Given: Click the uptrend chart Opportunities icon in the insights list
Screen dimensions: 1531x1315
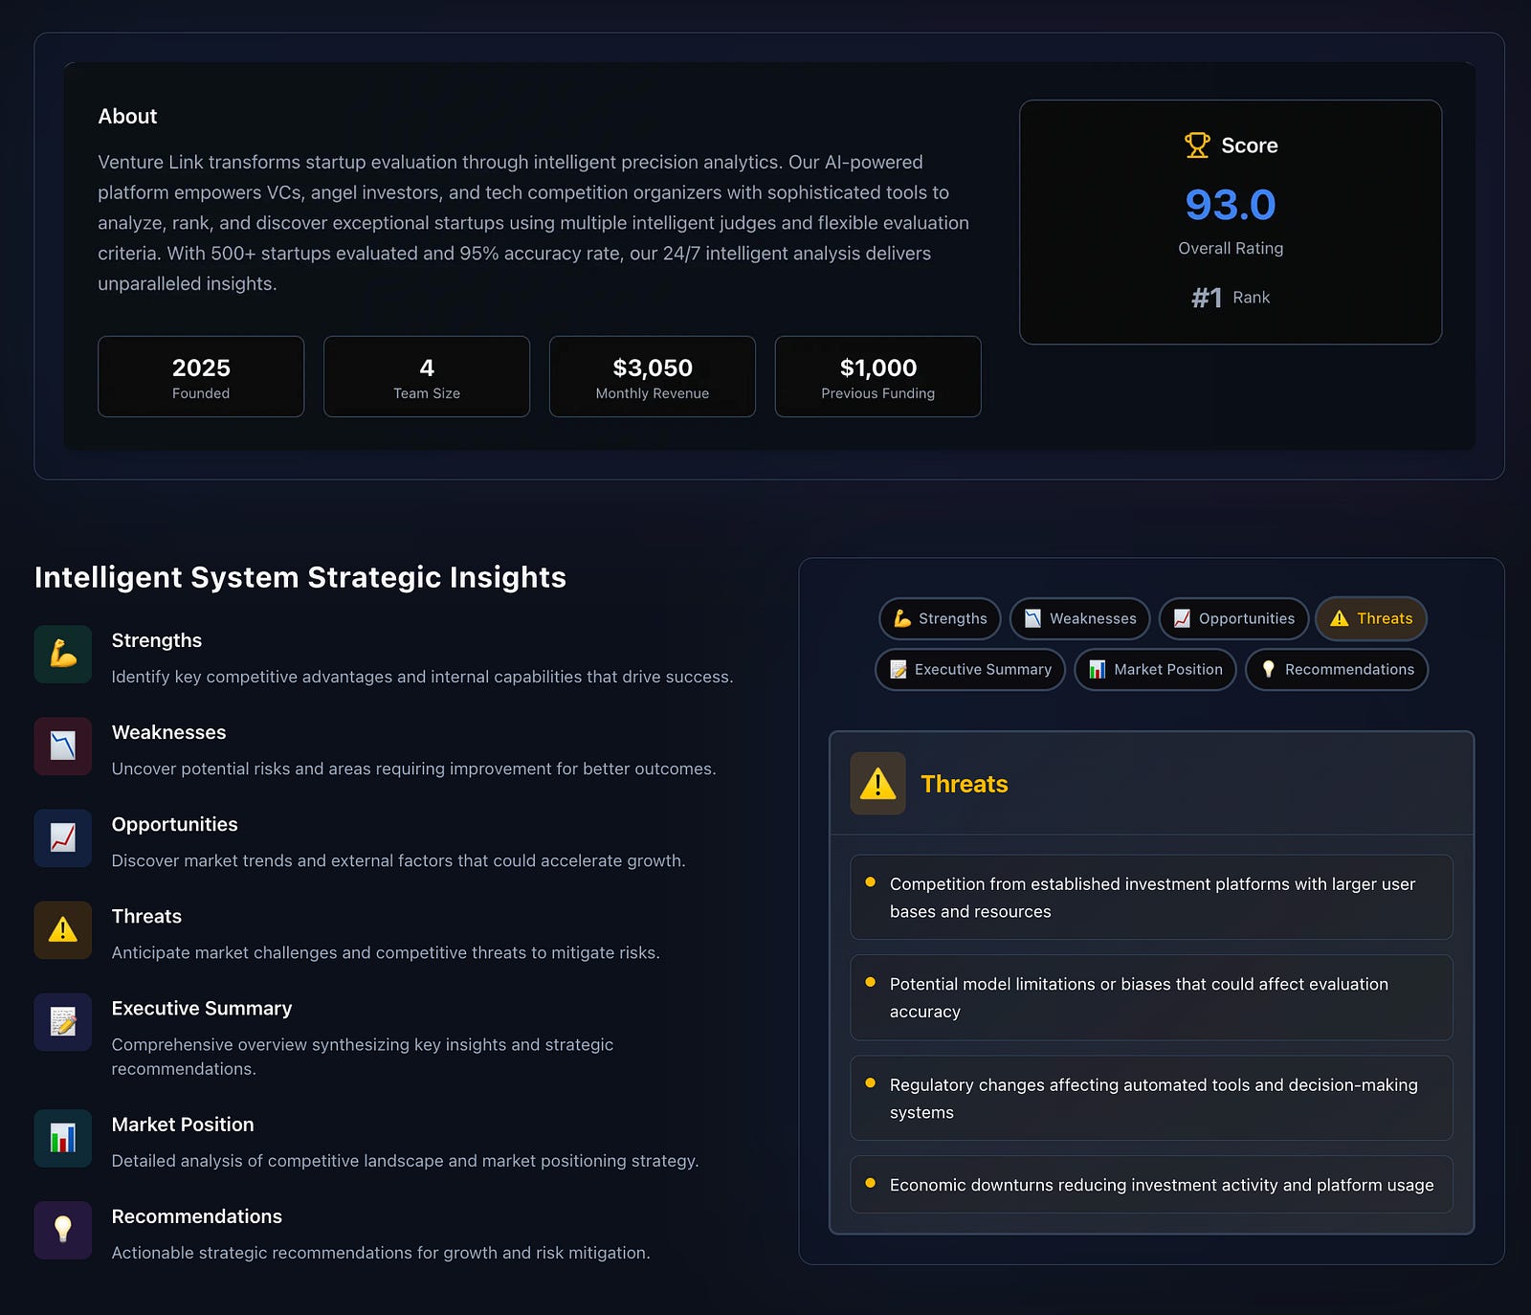Looking at the screenshot, I should [x=63, y=837].
